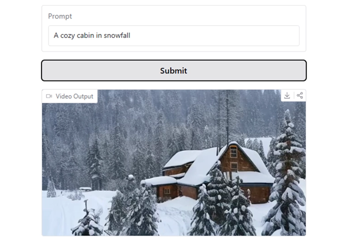This screenshot has height=245, width=353.
Task: Focus the Prompt text input field
Action: 174,36
